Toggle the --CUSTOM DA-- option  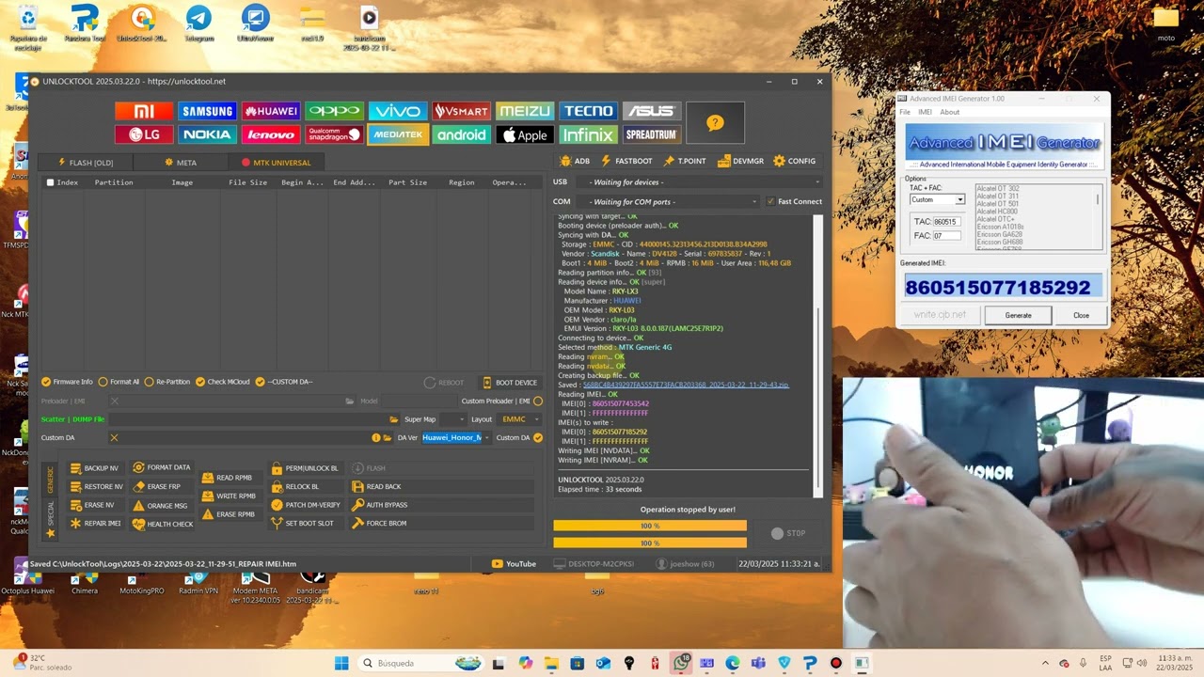pyautogui.click(x=284, y=382)
